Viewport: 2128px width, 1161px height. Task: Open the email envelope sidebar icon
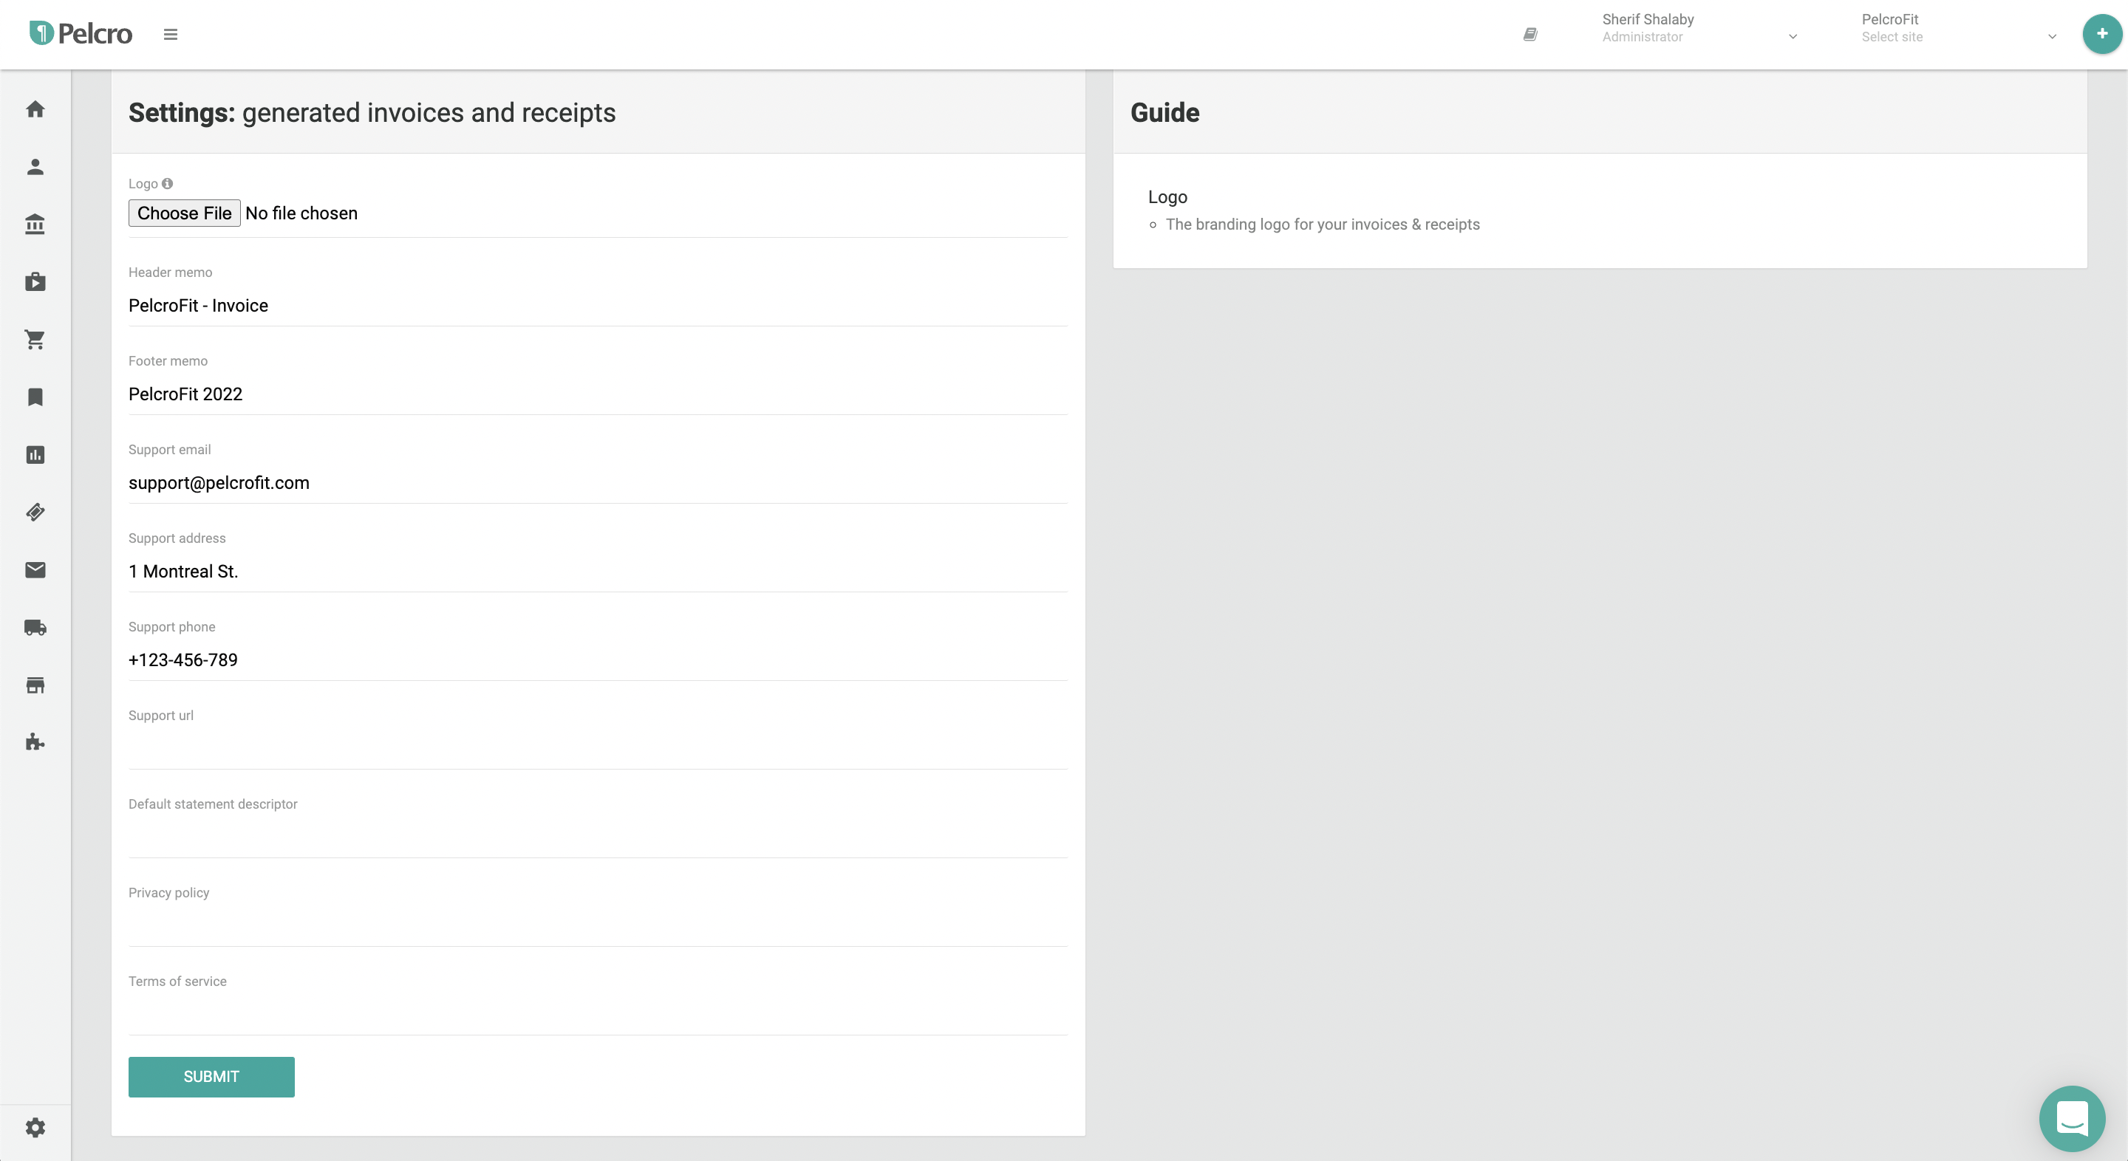35,569
